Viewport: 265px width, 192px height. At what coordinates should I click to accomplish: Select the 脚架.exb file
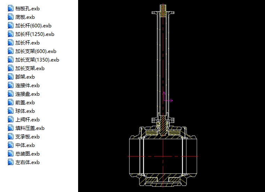(25, 77)
